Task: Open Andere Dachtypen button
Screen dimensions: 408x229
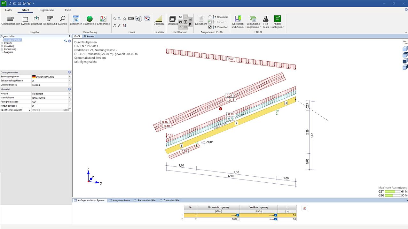Action: [x=277, y=22]
